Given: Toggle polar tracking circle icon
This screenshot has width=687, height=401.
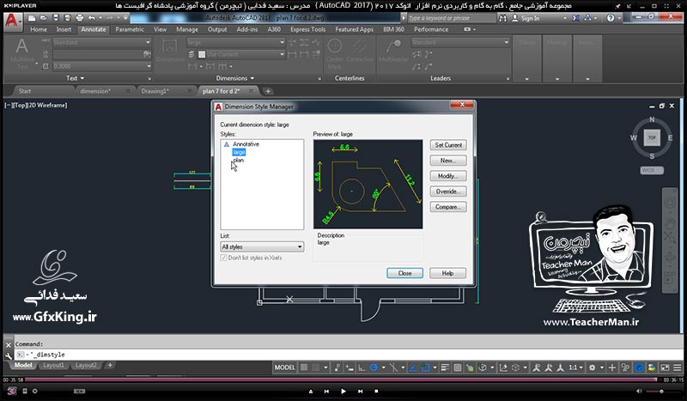Looking at the screenshot, I should 374,368.
